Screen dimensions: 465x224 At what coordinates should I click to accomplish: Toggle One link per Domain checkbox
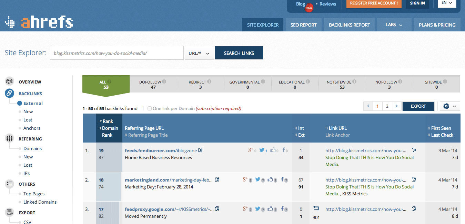pos(150,108)
